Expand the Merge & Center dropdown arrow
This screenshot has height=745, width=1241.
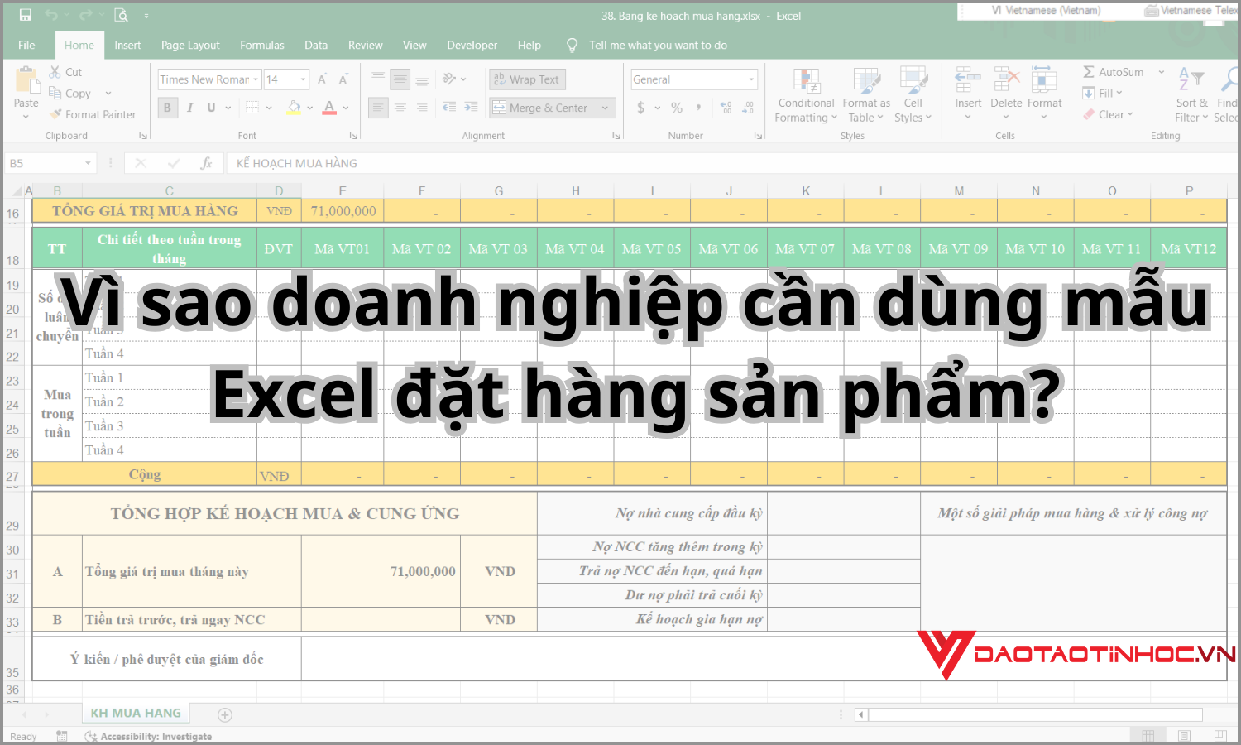coord(606,108)
